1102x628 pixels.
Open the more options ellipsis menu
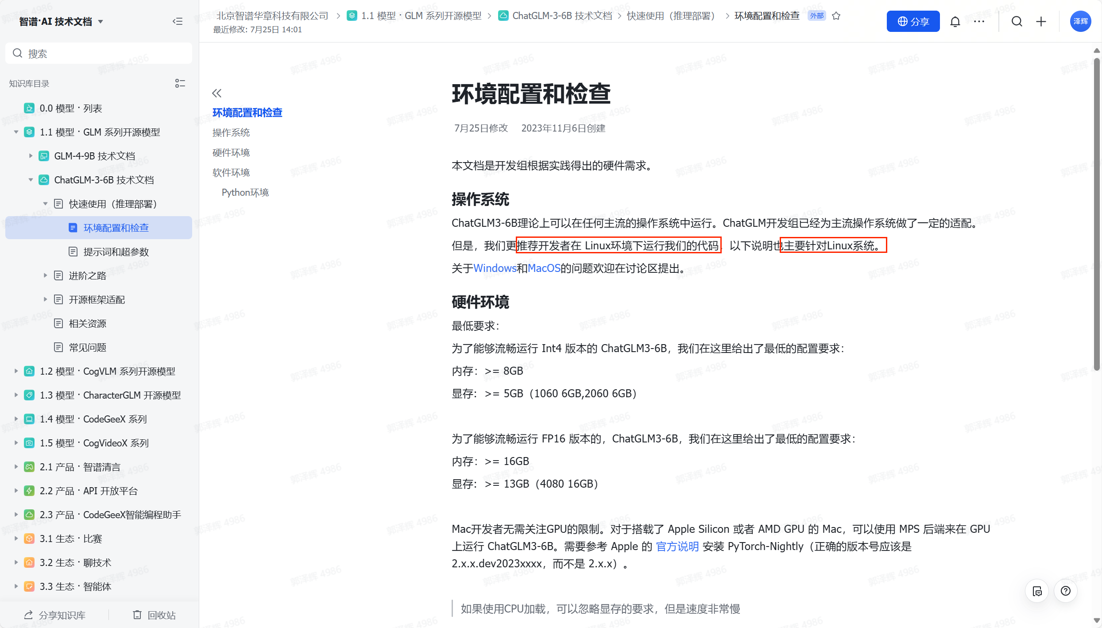pyautogui.click(x=979, y=21)
